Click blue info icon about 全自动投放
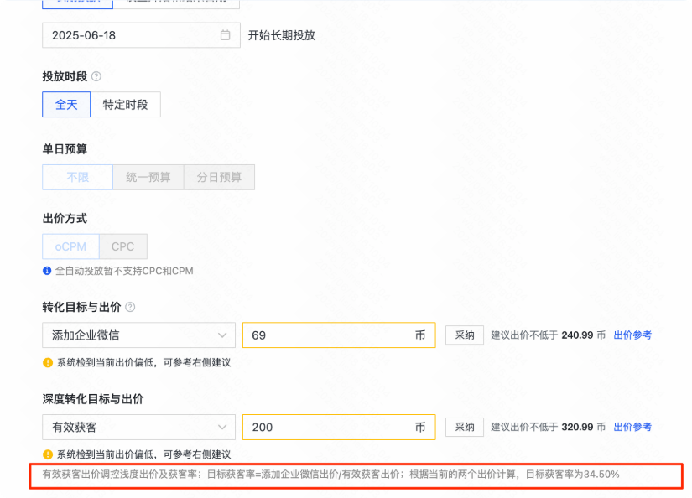 pos(47,271)
